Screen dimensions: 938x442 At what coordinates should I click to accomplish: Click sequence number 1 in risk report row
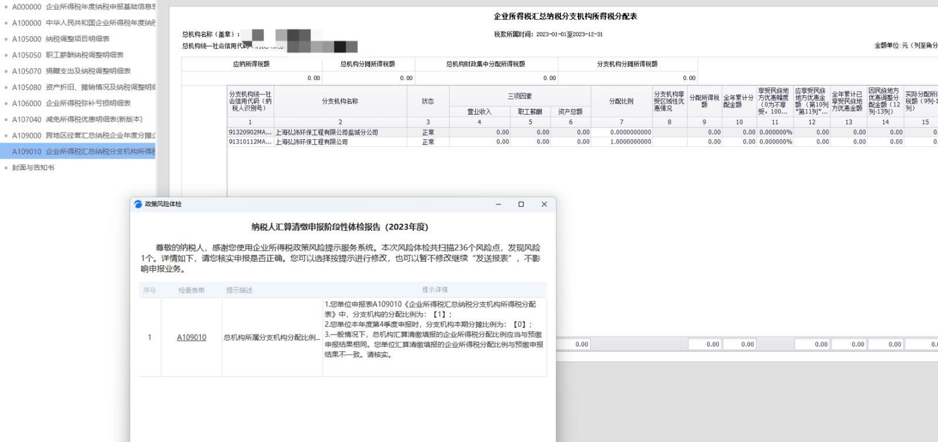point(149,337)
